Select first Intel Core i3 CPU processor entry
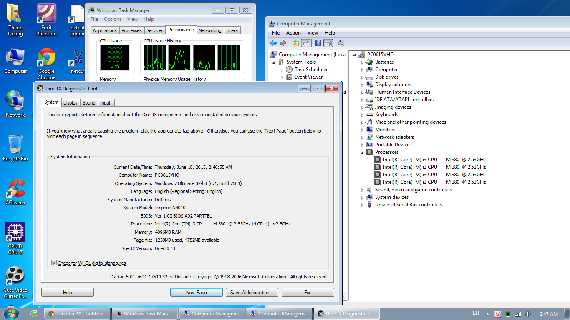The height and width of the screenshot is (320, 570). (434, 160)
